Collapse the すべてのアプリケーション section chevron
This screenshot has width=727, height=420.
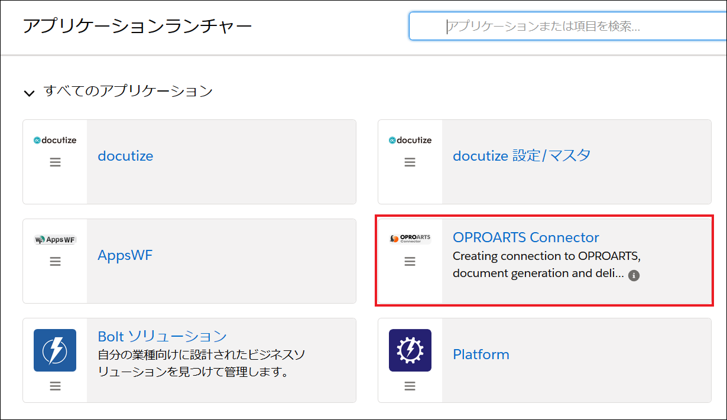click(28, 93)
